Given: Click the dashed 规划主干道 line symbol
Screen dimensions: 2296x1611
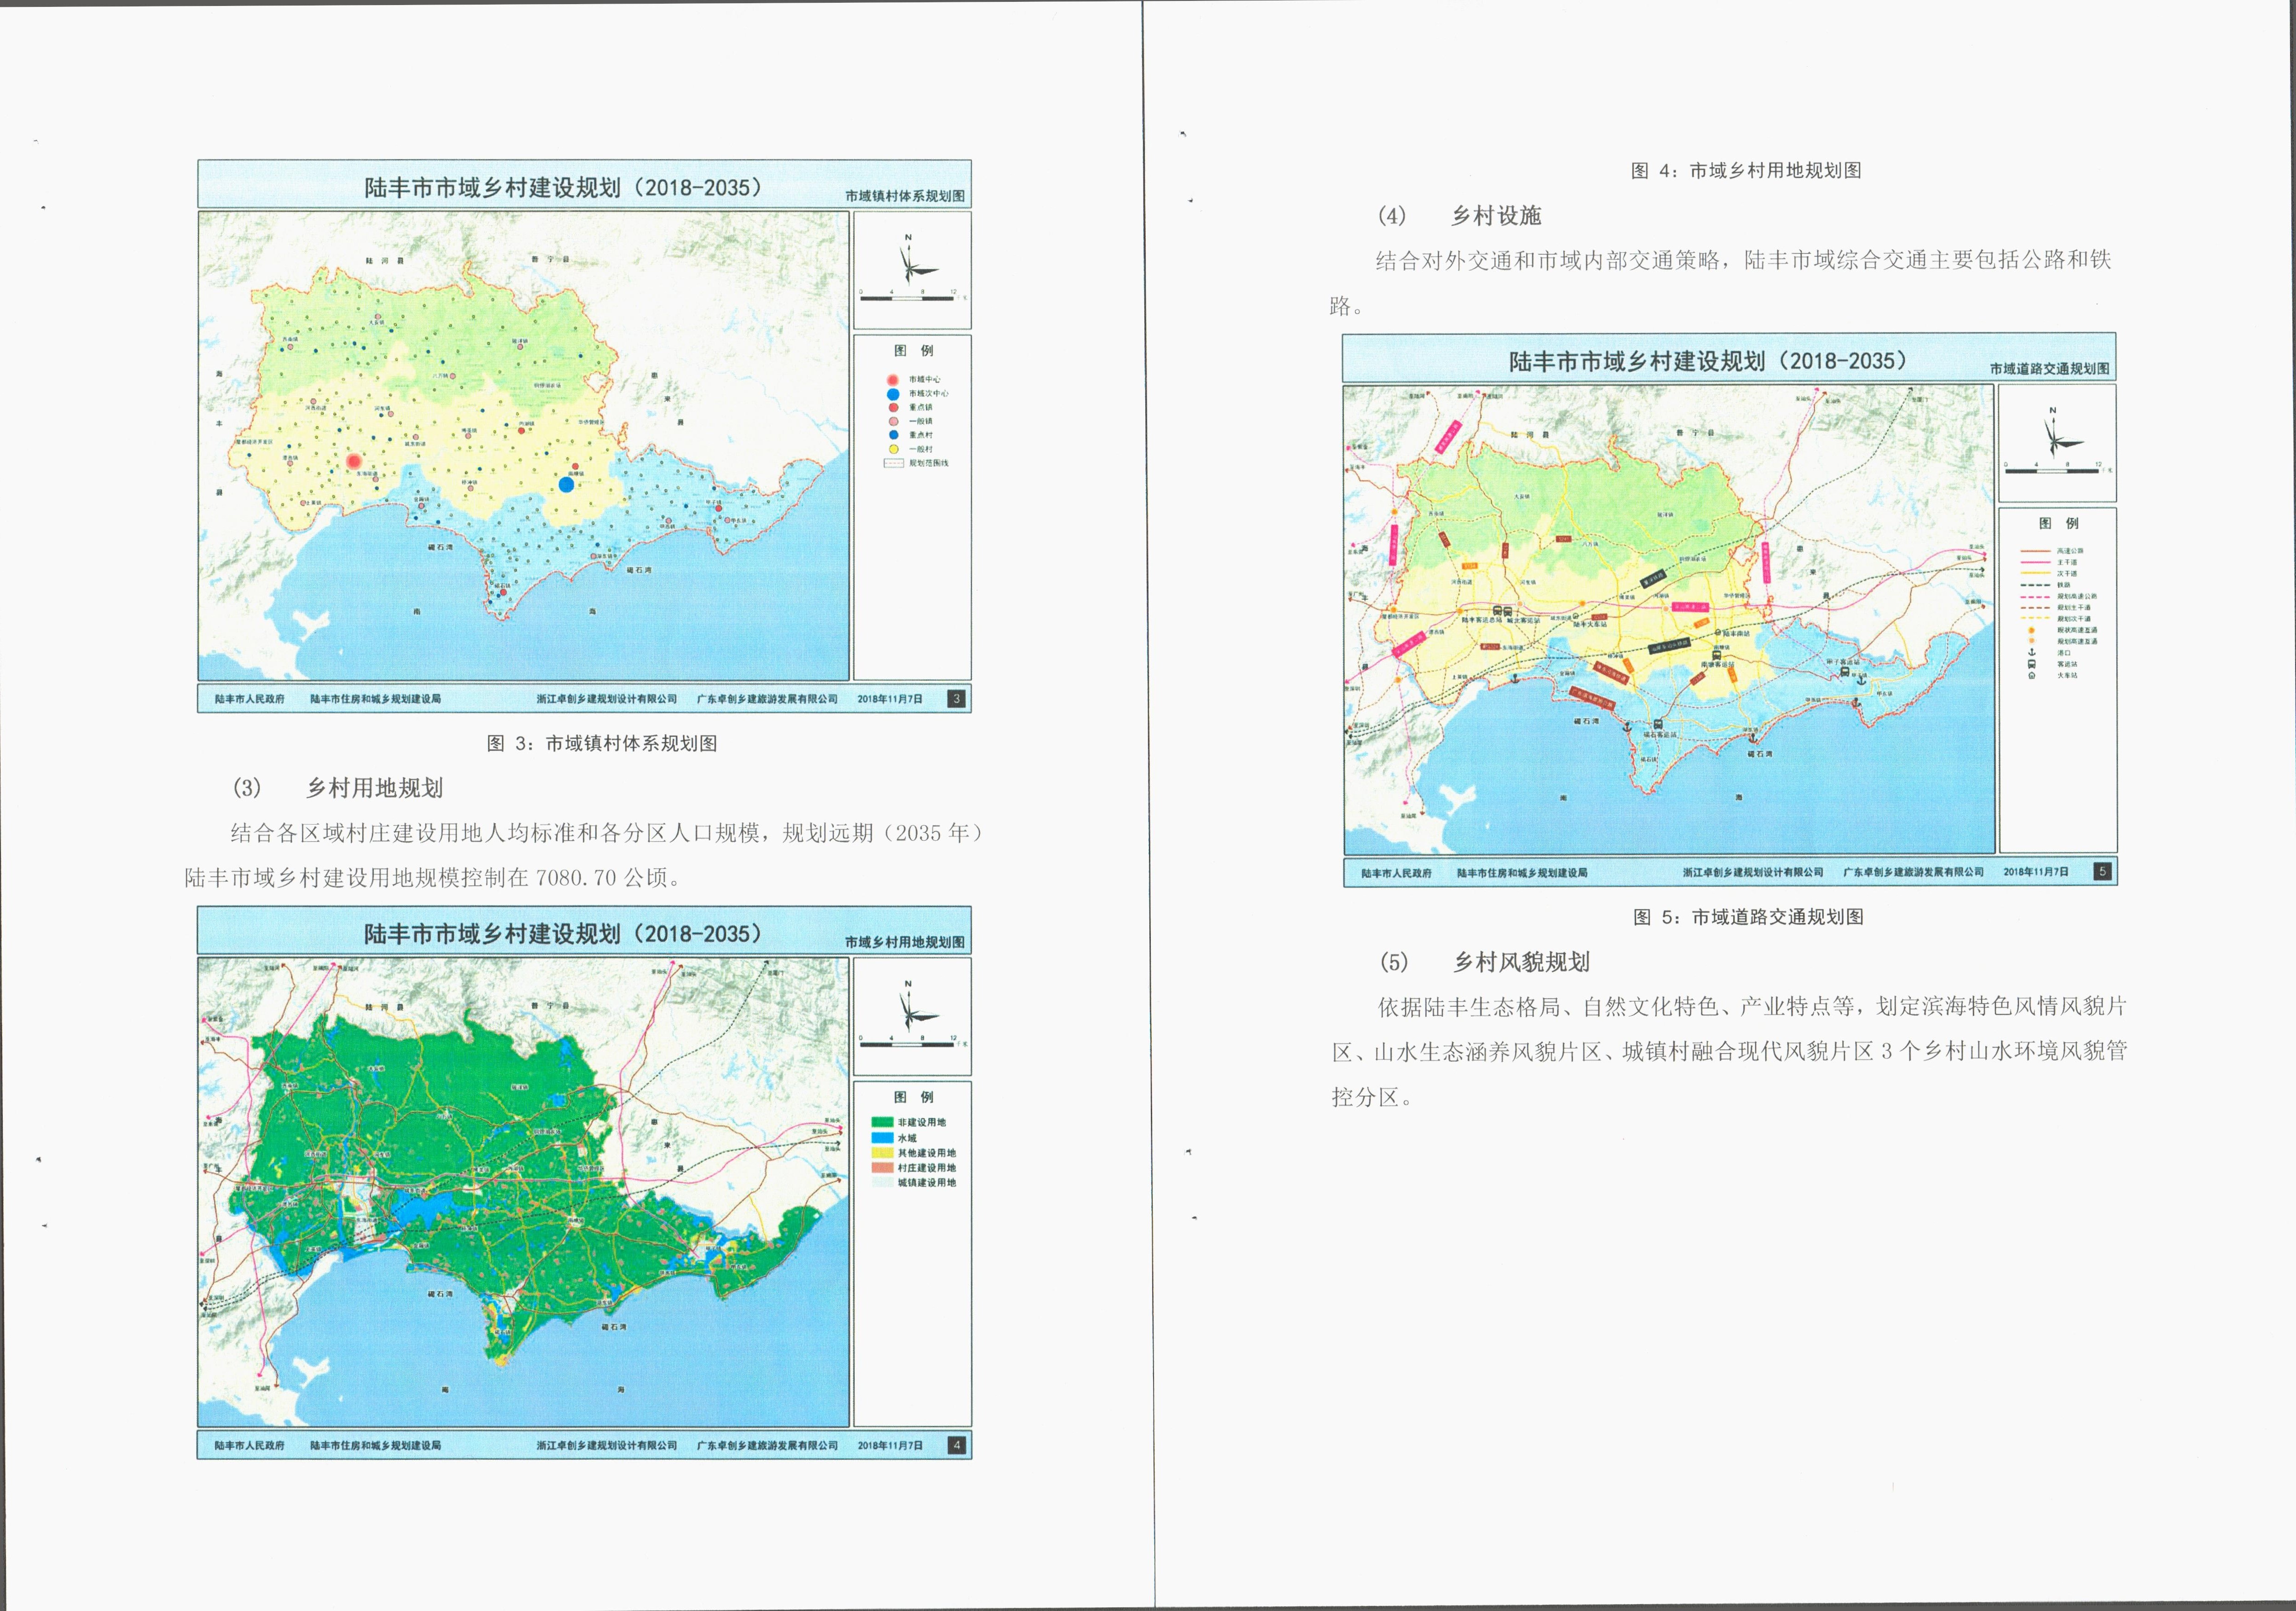Looking at the screenshot, I should point(2036,608).
